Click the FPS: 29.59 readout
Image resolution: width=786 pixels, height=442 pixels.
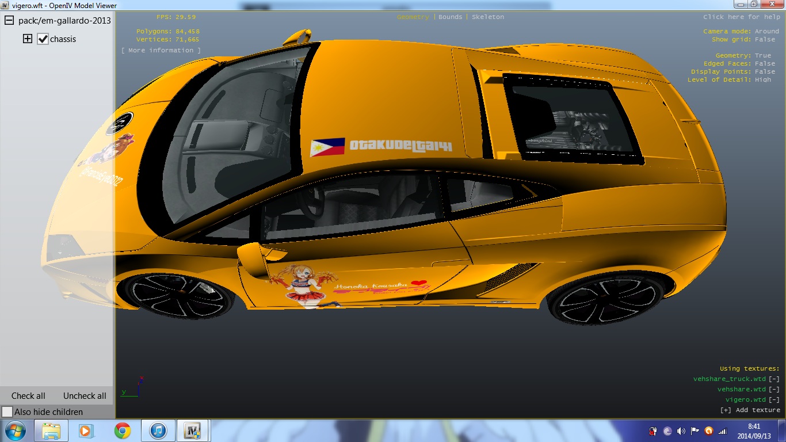coord(176,17)
